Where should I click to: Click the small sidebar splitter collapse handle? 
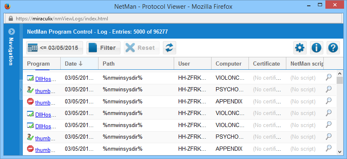pyautogui.click(x=21, y=90)
